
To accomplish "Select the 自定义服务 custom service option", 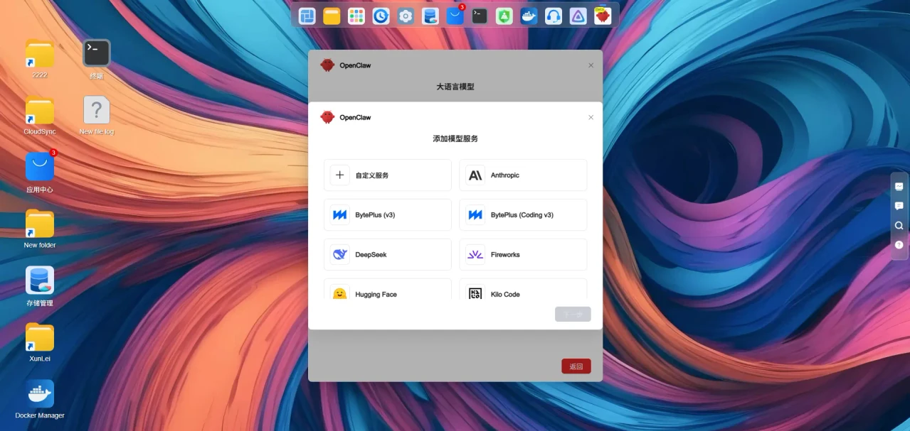I will [387, 175].
